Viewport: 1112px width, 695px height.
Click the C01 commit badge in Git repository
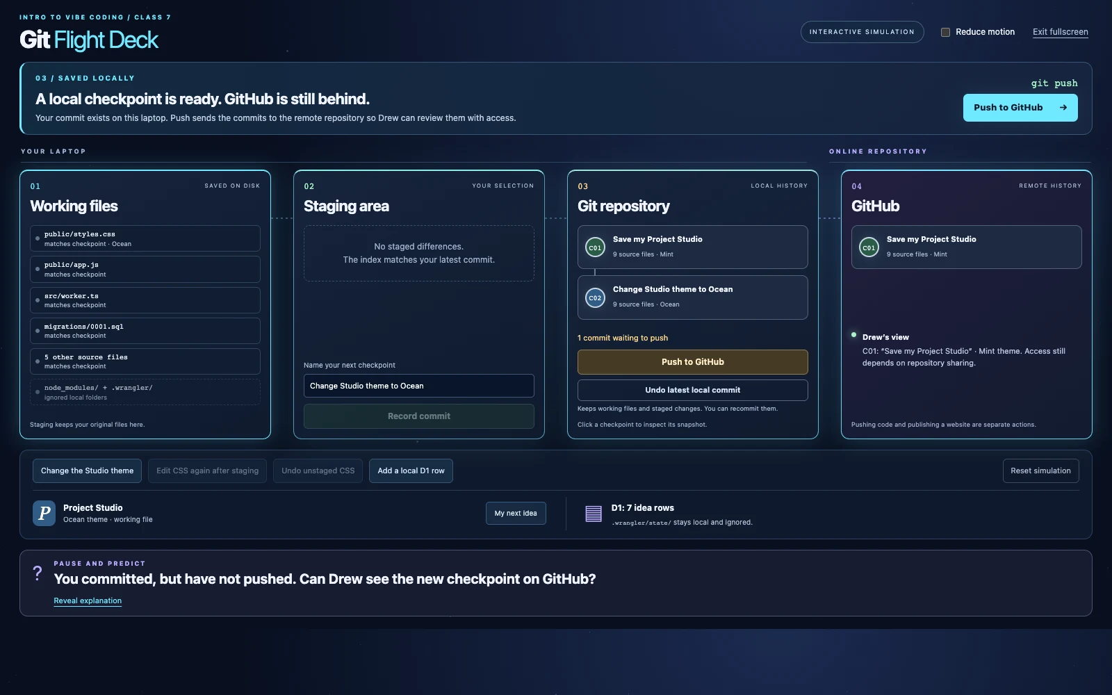595,247
